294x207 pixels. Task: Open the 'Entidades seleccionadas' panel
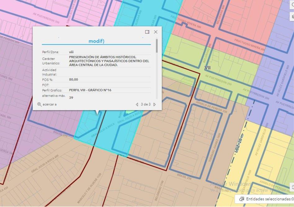[x=268, y=199]
